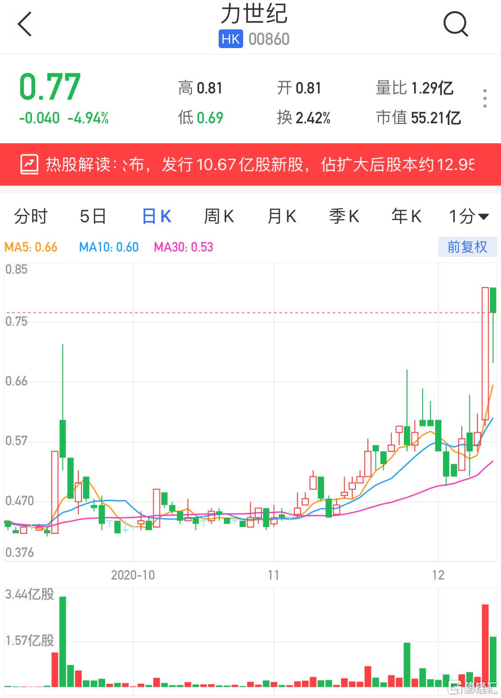
Task: Toggle the 前复权 adjustment button
Action: [x=467, y=247]
